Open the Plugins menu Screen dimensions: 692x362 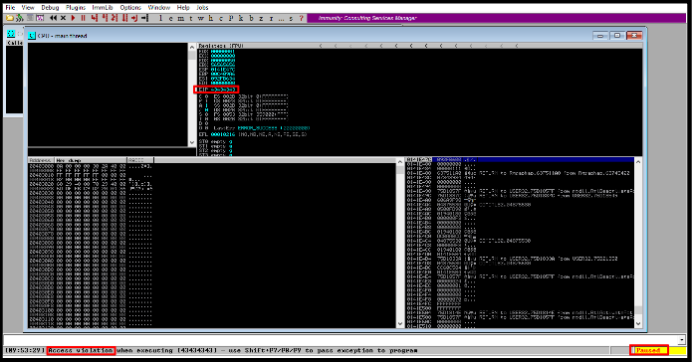tap(76, 8)
